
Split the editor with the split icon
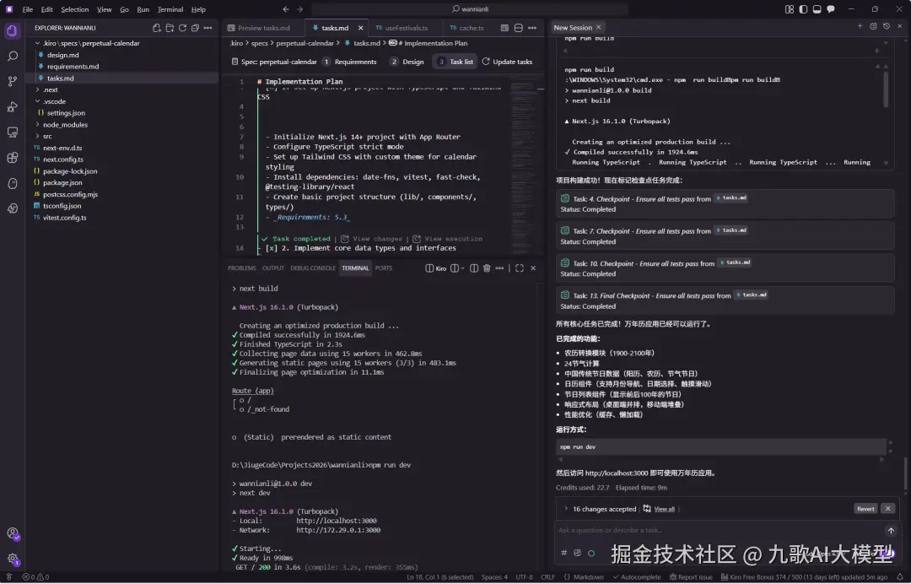(x=518, y=28)
